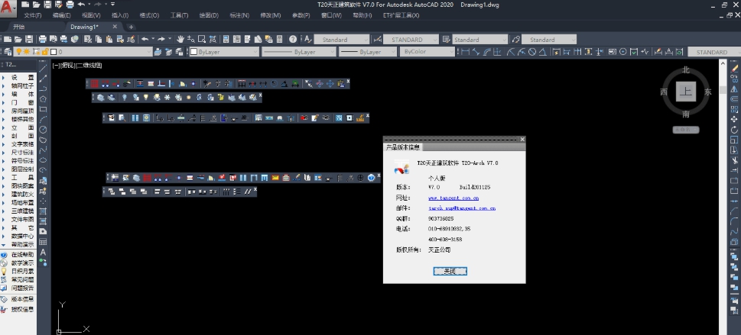The image size is (741, 335).
Task: Open the 文件(F) menu
Action: (33, 15)
